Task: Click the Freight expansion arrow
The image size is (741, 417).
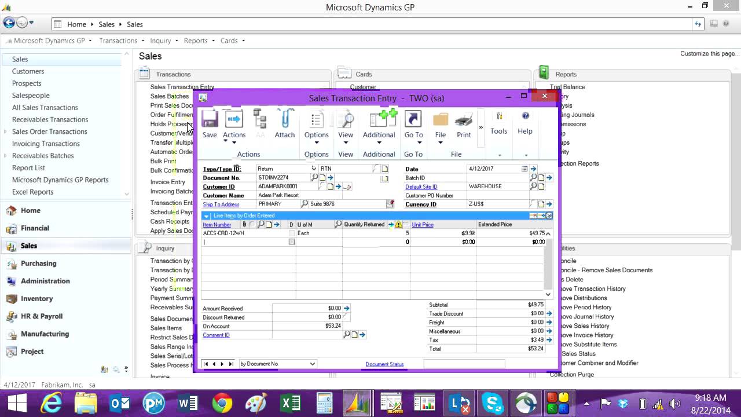Action: pos(549,323)
